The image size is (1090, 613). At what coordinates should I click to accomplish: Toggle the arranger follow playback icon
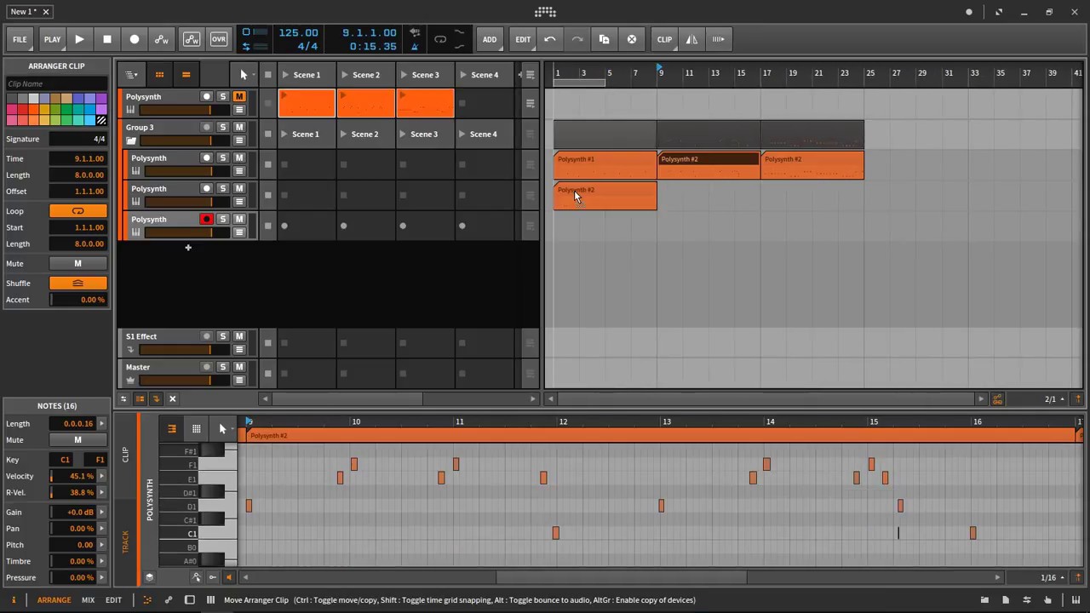pyautogui.click(x=1078, y=398)
